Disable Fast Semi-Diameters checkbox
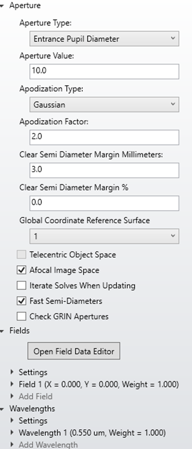 tap(21, 301)
